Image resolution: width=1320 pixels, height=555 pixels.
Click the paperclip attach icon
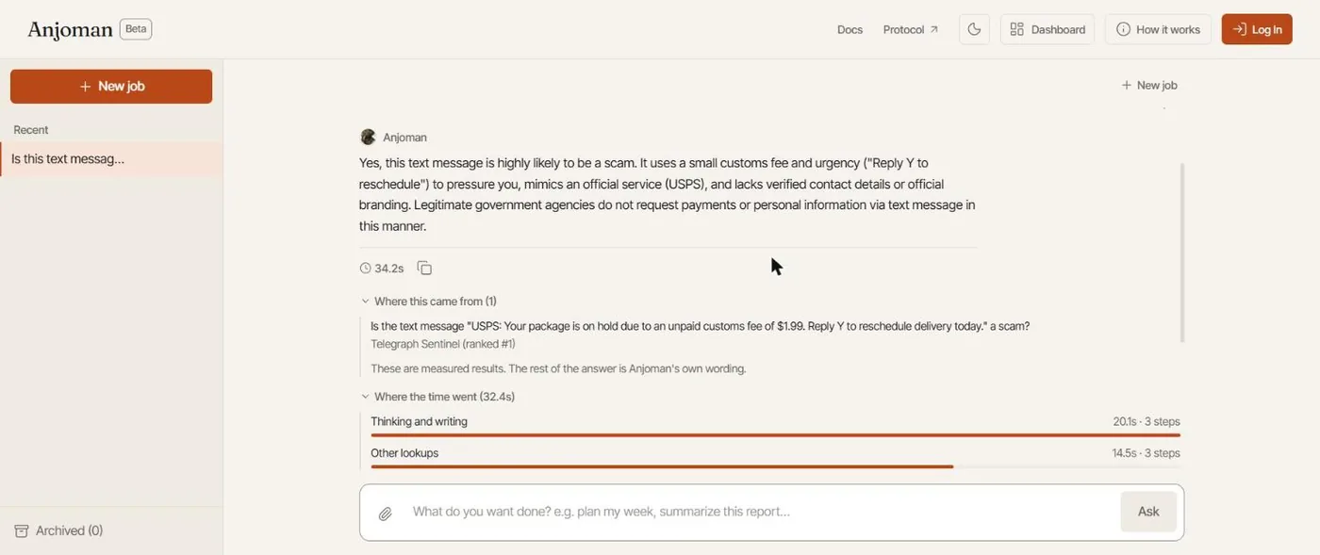point(385,514)
